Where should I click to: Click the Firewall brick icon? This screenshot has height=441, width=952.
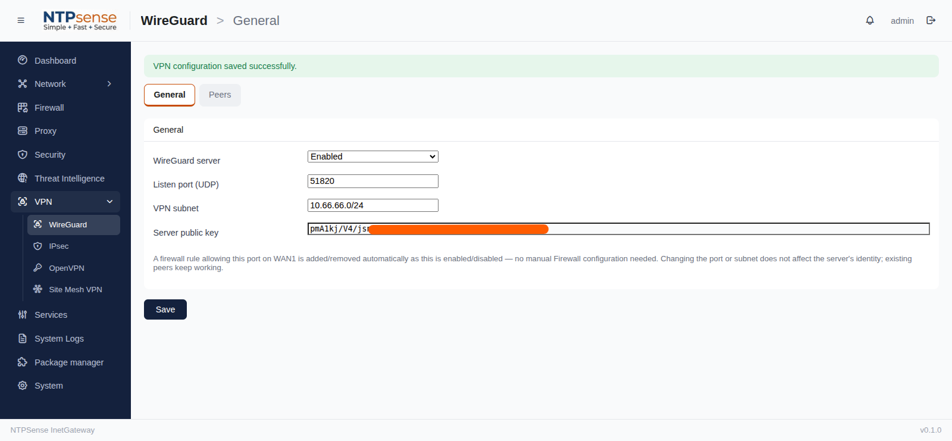pyautogui.click(x=23, y=108)
